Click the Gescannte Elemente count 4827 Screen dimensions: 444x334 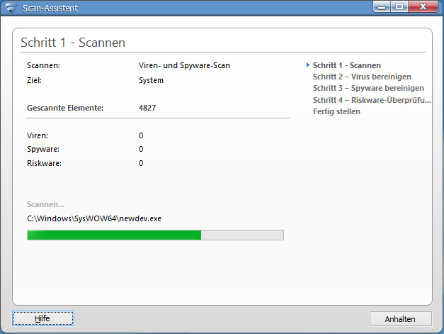coord(147,108)
